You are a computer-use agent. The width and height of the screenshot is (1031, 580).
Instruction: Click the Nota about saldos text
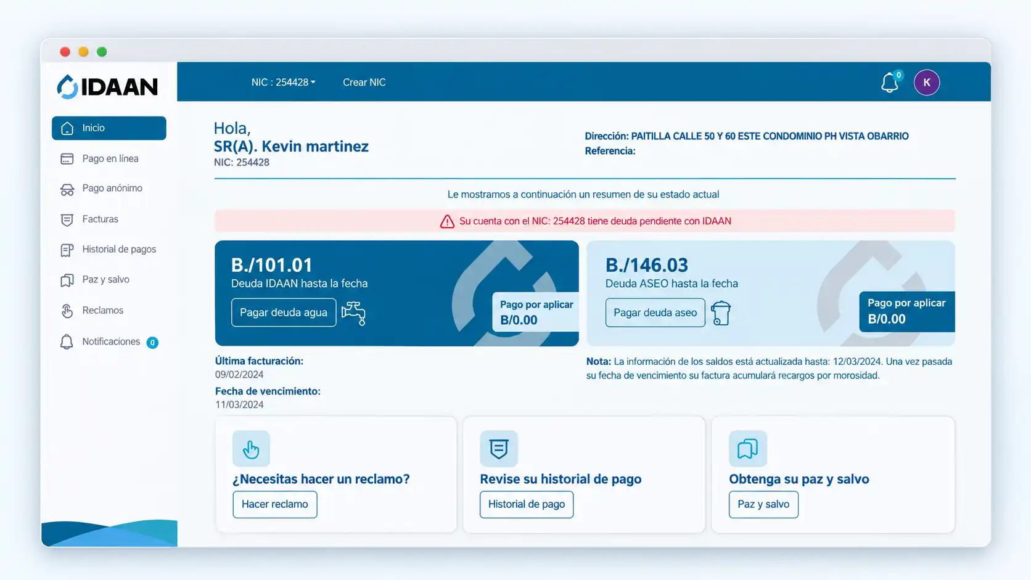[770, 369]
